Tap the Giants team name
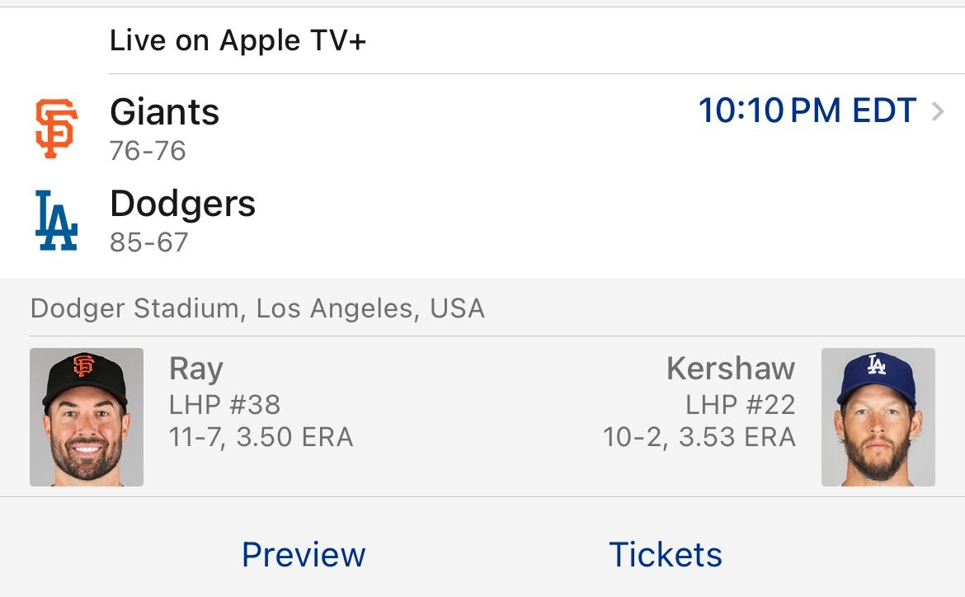 pos(165,112)
